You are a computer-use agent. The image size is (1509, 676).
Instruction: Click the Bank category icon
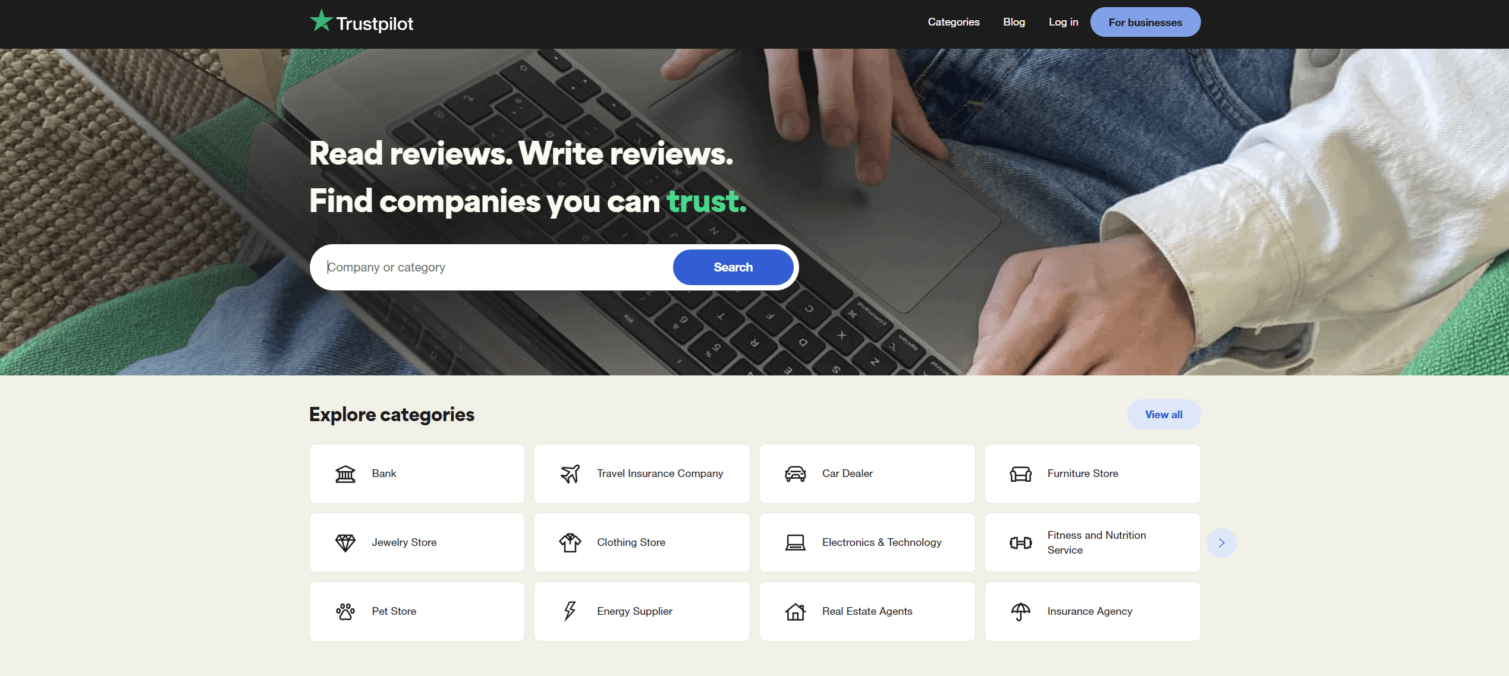click(344, 473)
